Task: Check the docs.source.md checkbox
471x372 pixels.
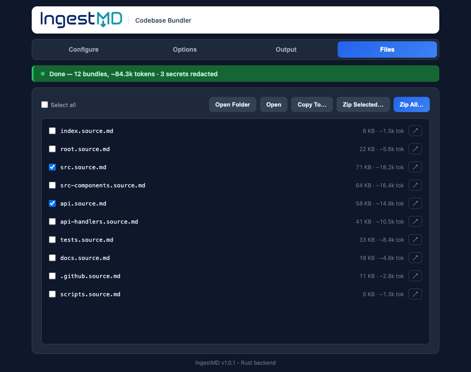Action: 52,258
